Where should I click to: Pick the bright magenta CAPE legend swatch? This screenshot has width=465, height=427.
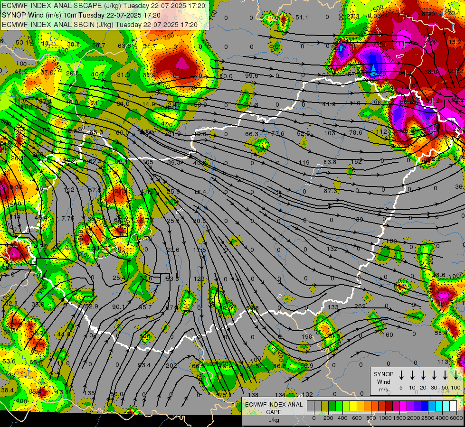pos(403,406)
